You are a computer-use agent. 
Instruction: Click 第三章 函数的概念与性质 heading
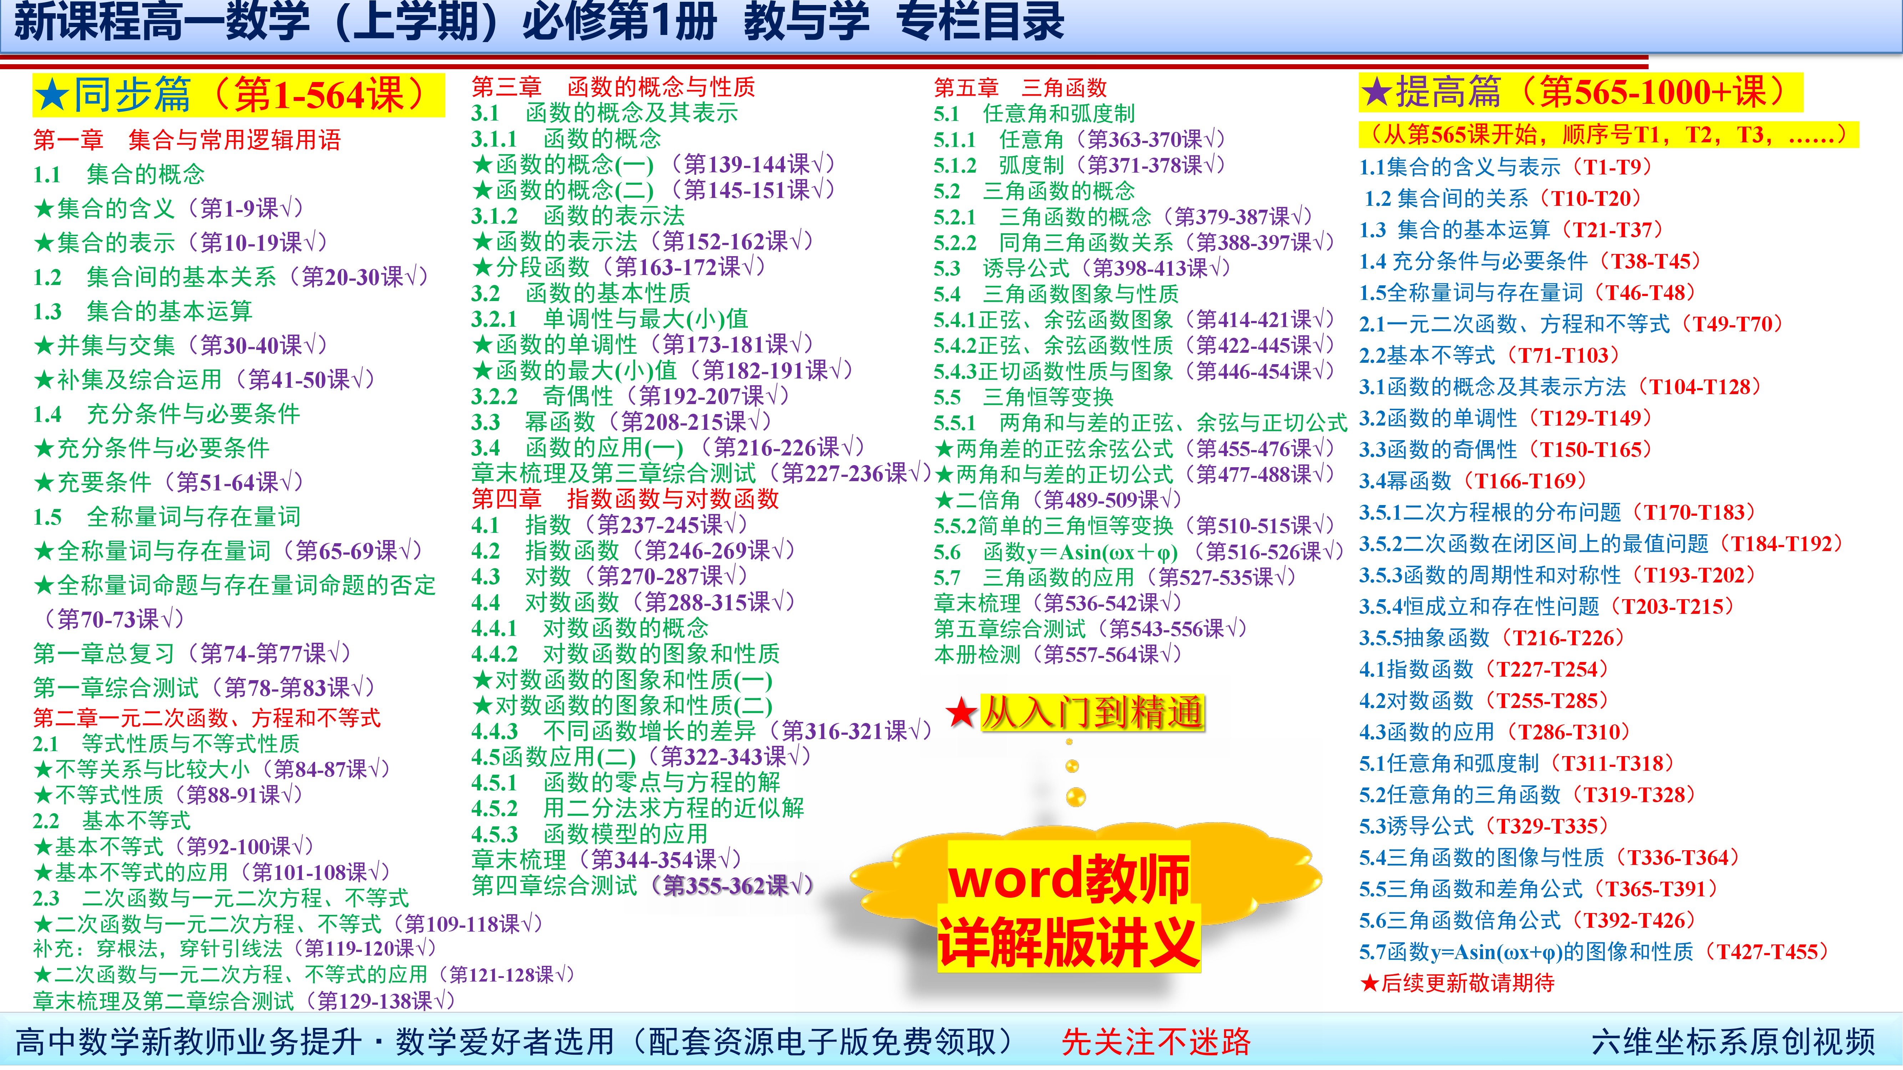tap(613, 87)
